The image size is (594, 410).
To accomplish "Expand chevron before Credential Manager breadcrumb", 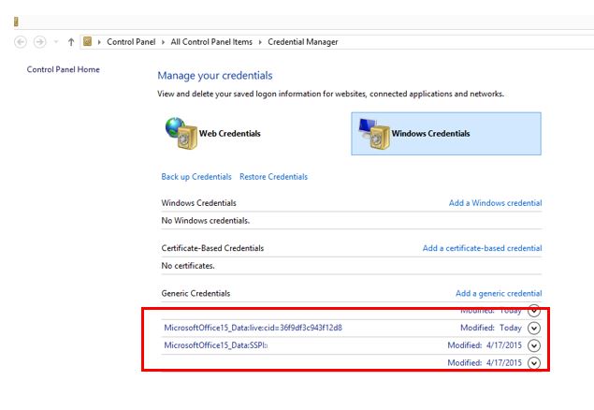I will pyautogui.click(x=260, y=42).
